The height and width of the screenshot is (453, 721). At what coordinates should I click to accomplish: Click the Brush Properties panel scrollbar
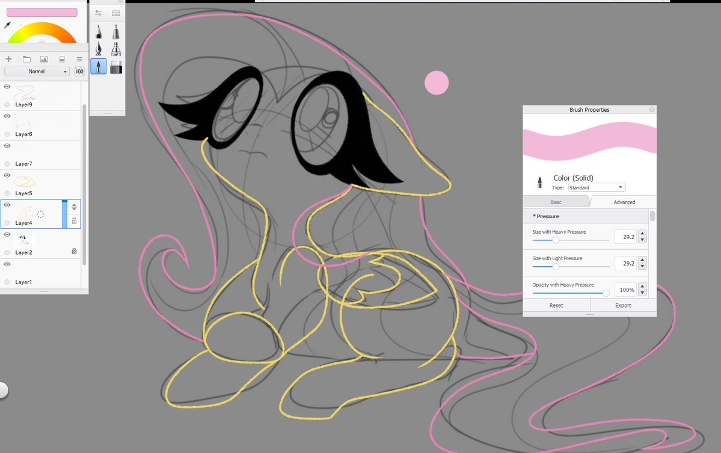[x=652, y=216]
